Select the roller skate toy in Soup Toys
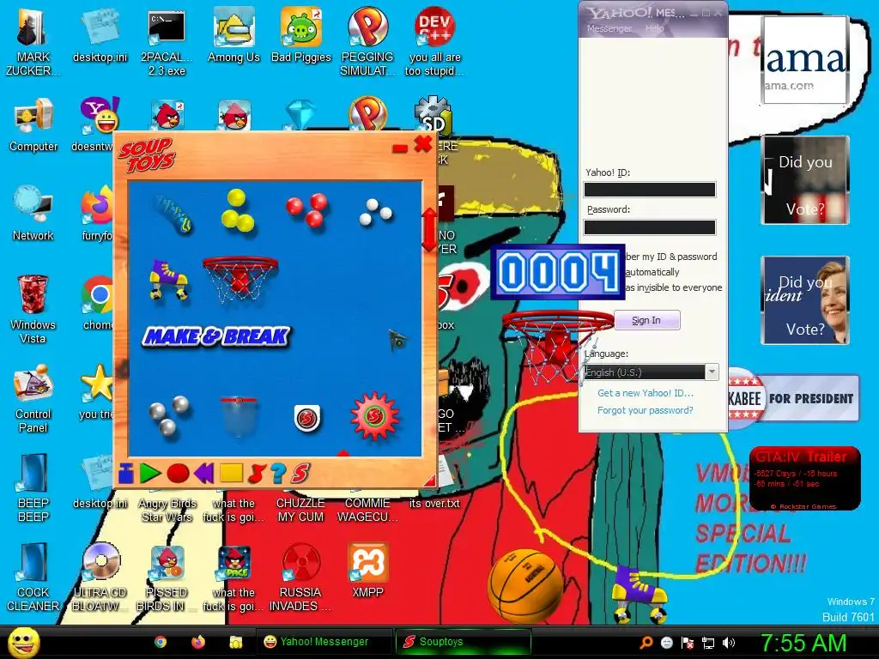Image resolution: width=879 pixels, height=659 pixels. pos(167,279)
